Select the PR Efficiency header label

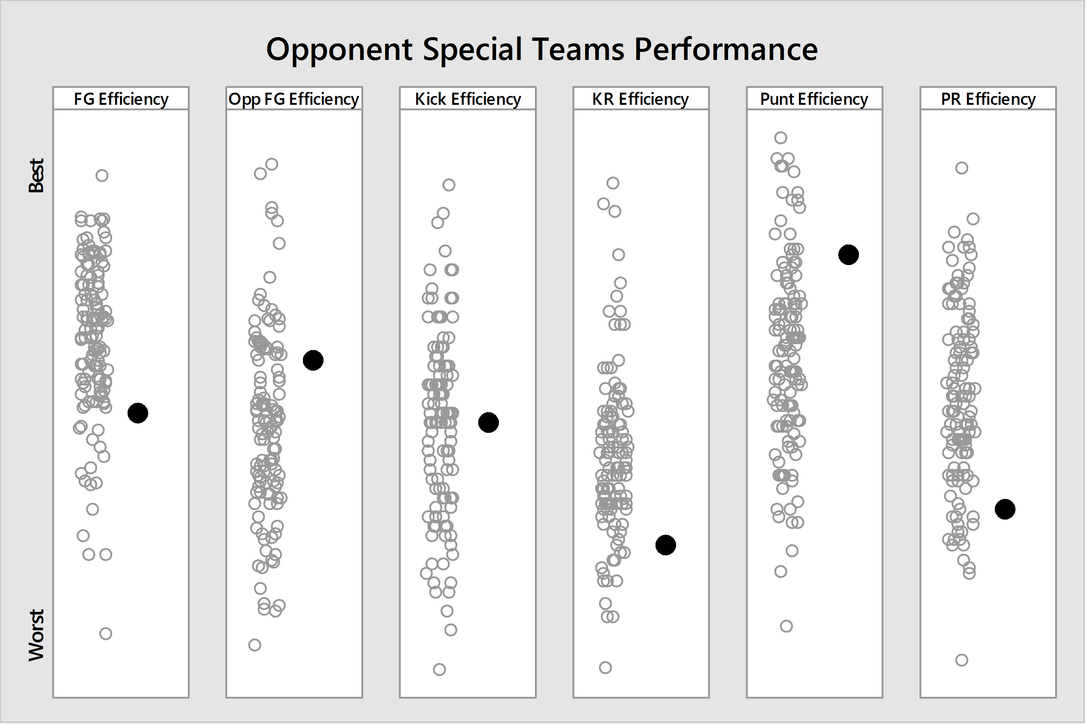point(988,99)
